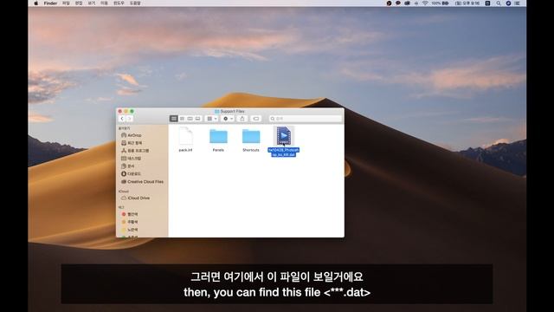Go back in Finder window
Image resolution: width=554 pixels, height=312 pixels.
122,119
